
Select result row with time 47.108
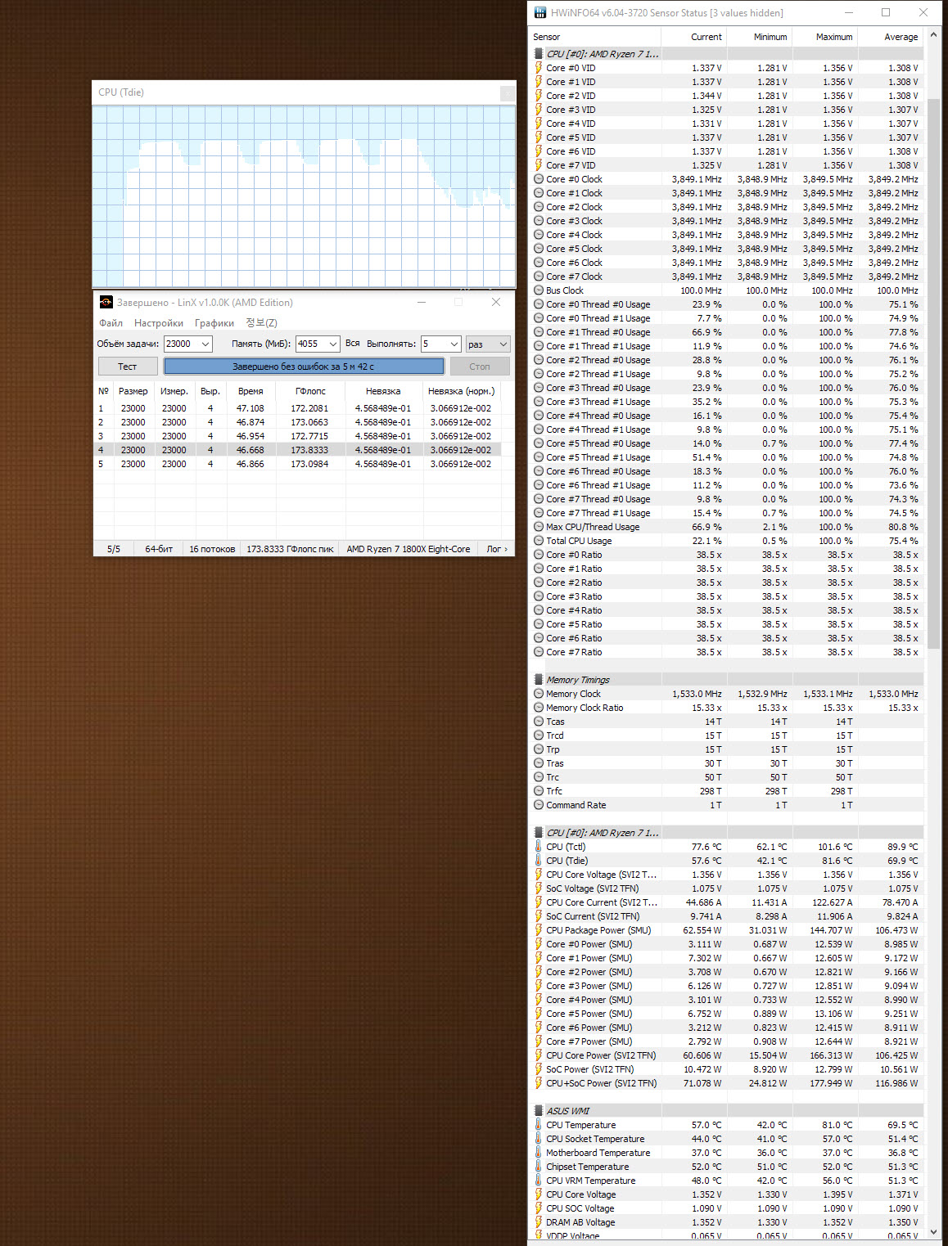(x=299, y=408)
